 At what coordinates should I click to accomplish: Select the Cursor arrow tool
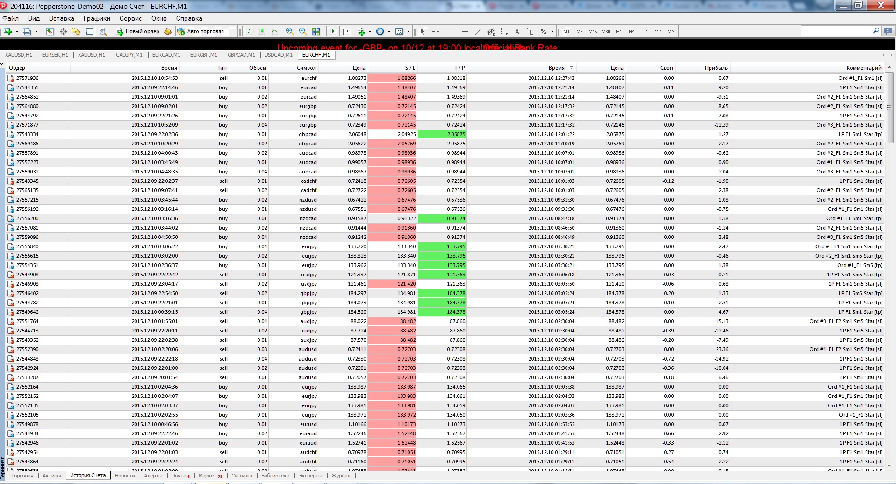point(422,31)
